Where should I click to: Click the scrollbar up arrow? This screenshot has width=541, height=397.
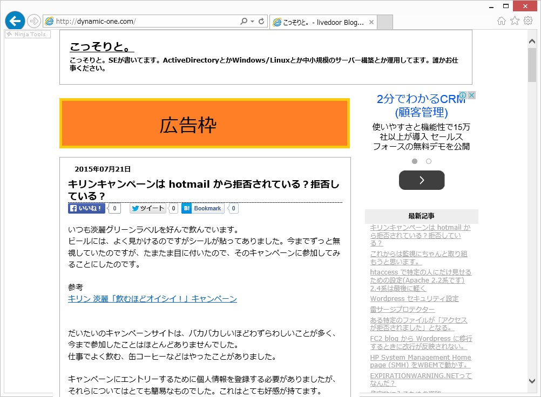[532, 42]
